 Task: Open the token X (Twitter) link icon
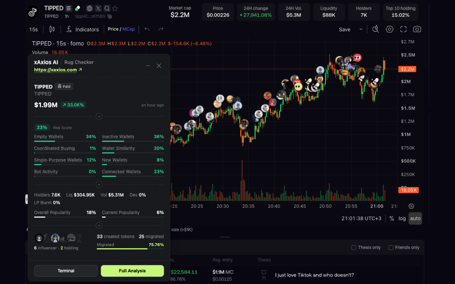coord(98,9)
